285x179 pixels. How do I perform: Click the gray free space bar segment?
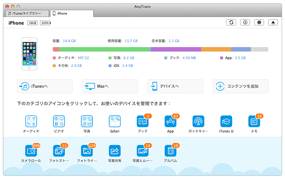260,49
